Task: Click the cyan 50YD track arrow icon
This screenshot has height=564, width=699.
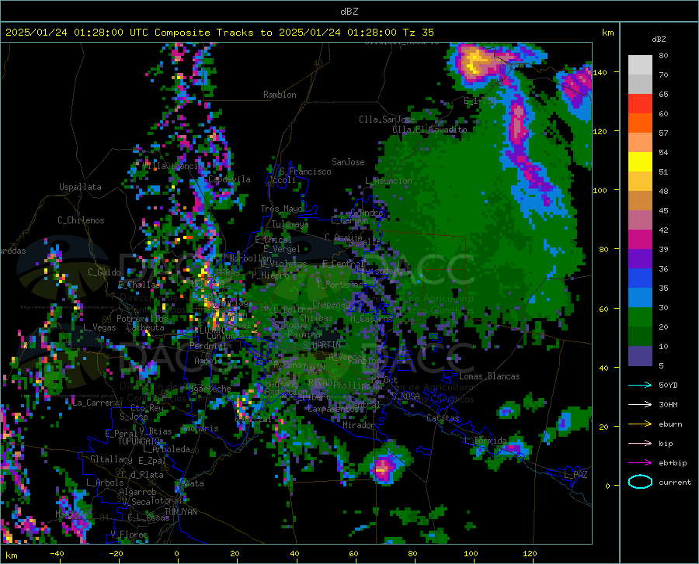Action: point(640,385)
